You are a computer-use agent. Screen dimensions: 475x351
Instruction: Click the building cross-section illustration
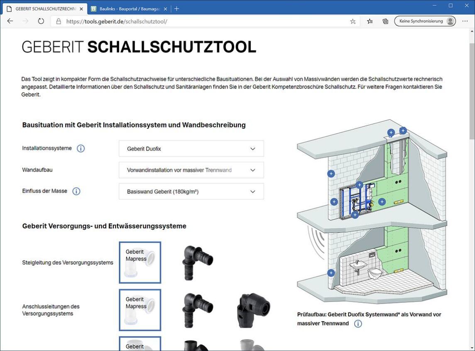tap(372, 211)
